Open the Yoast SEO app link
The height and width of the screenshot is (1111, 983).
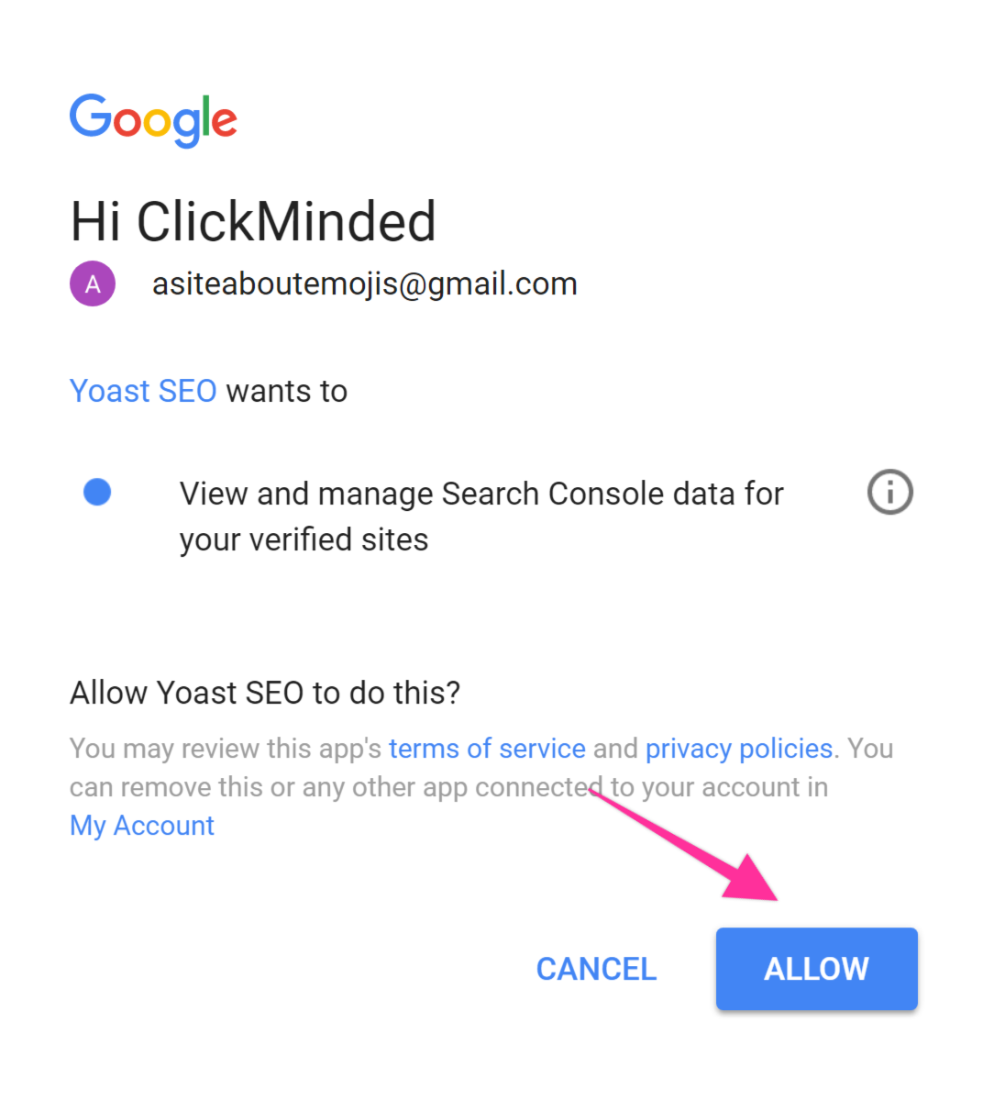(143, 391)
